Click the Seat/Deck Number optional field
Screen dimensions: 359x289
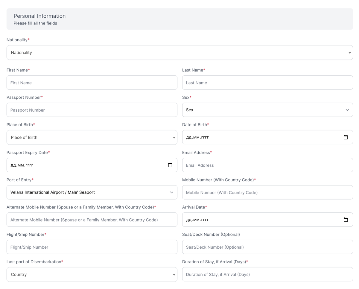(267, 247)
